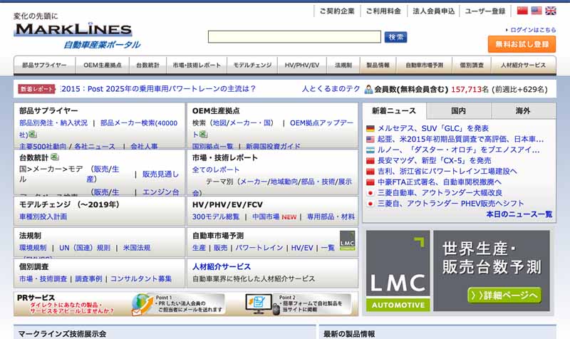
Task: Open UN（国連）規則 link
Action: 84,247
